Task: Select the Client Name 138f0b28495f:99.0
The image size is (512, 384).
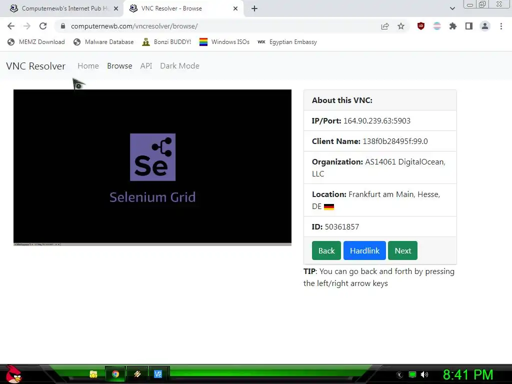Action: tap(395, 141)
